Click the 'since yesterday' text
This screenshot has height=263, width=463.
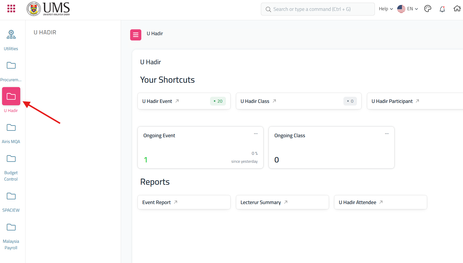pyautogui.click(x=244, y=162)
